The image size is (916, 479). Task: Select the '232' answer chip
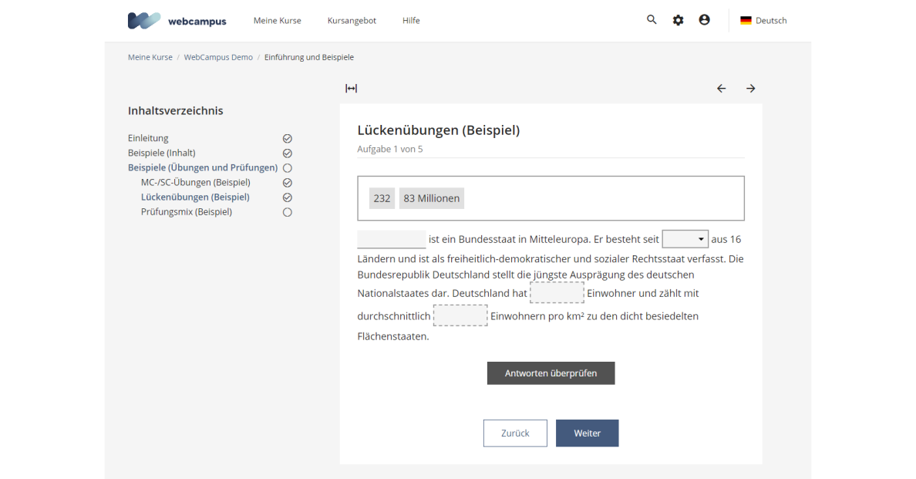(382, 198)
